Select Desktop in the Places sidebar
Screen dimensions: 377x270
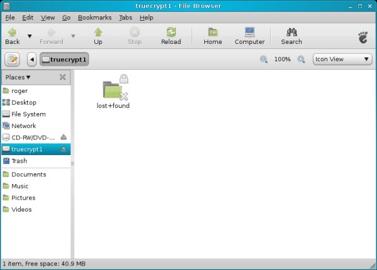(36, 102)
